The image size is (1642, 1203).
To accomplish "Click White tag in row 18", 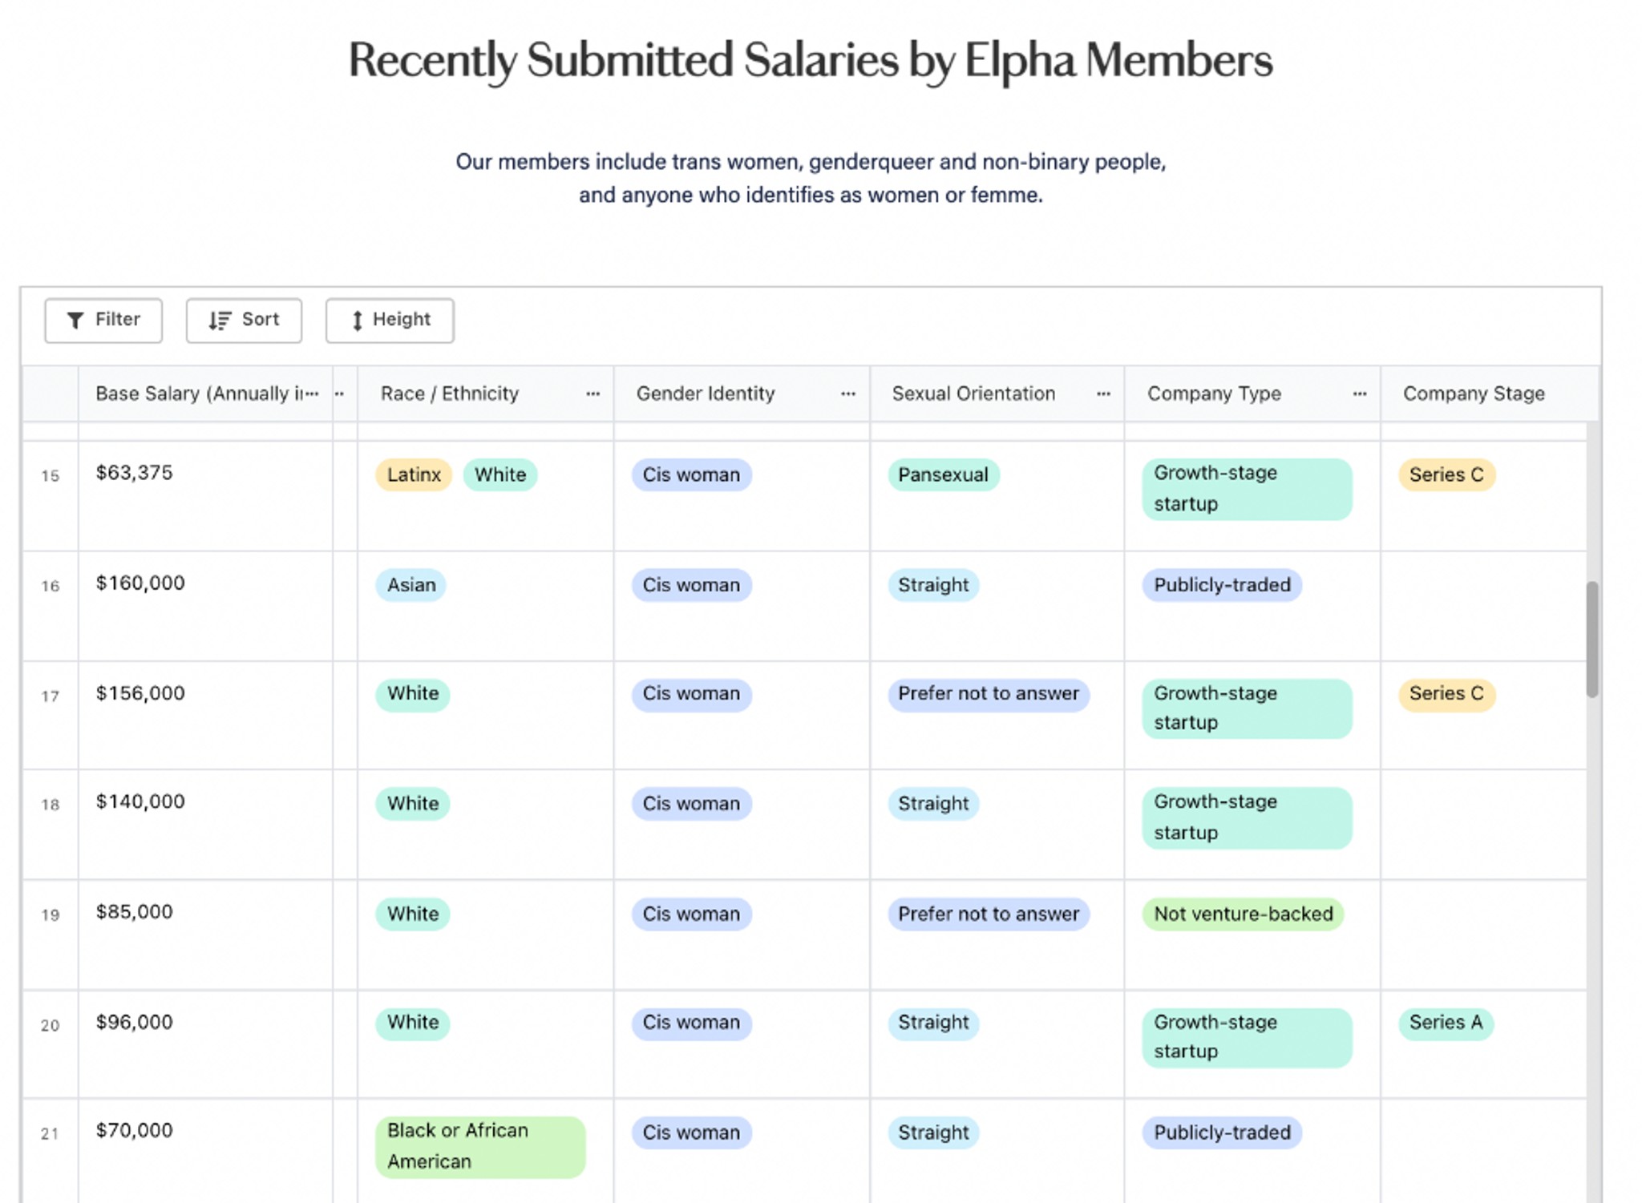I will 413,803.
